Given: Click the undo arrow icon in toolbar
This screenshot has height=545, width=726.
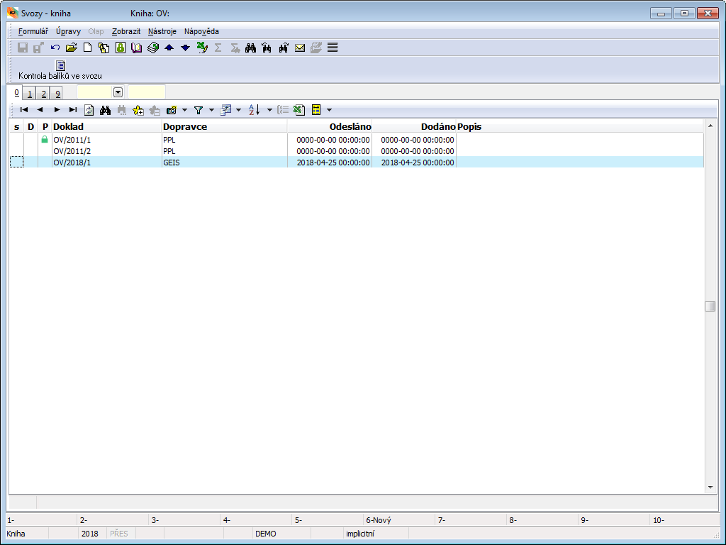Looking at the screenshot, I should [x=55, y=48].
